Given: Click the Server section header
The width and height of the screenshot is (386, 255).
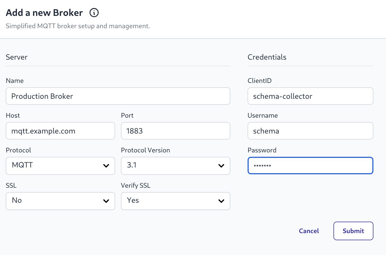Looking at the screenshot, I should (16, 57).
